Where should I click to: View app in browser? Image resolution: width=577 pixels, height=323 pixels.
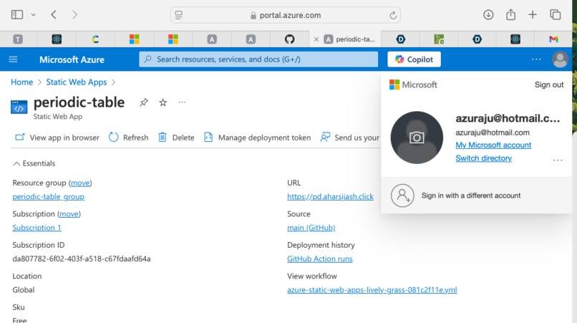click(57, 138)
